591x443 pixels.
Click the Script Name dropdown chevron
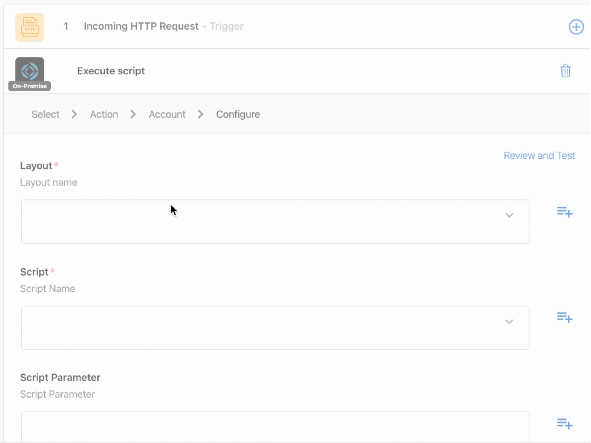(509, 321)
